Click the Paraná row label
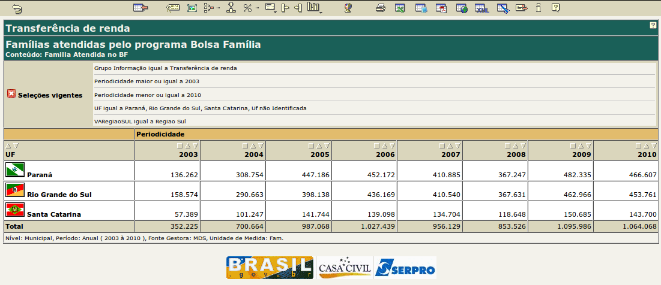This screenshot has height=285, width=661. pos(40,175)
